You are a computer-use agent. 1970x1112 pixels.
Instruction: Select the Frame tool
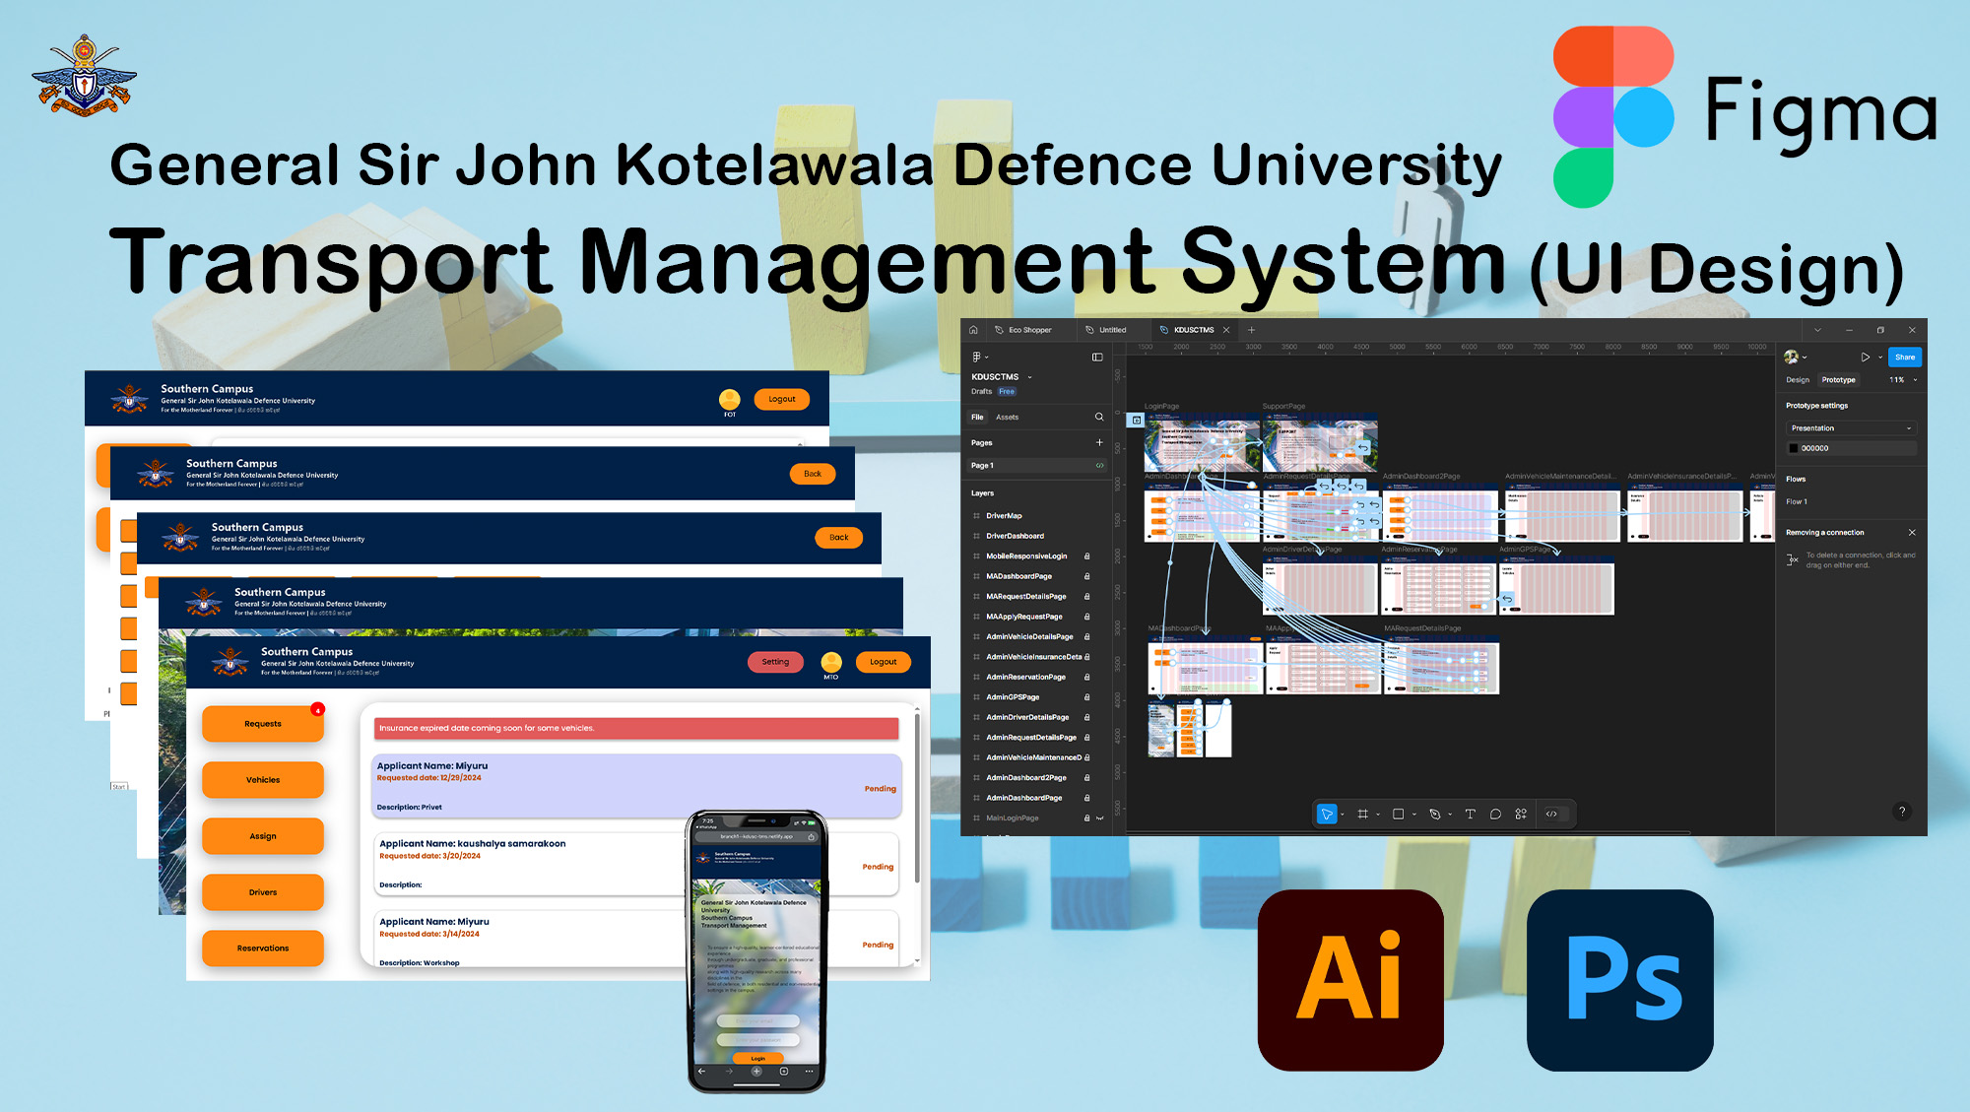coord(1362,814)
